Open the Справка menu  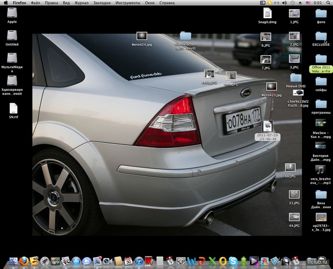(x=167, y=3)
